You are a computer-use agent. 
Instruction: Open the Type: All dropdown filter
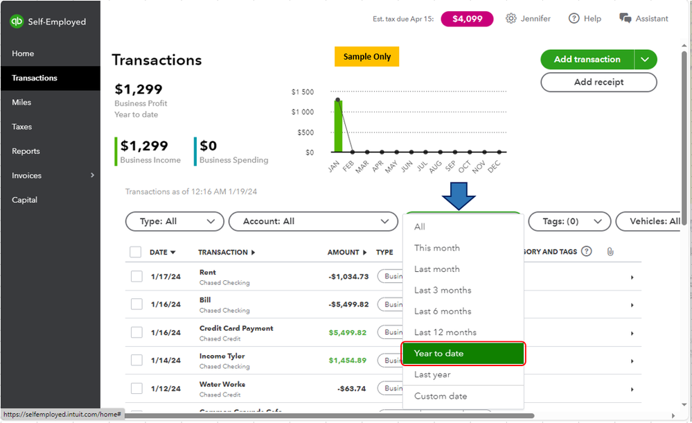175,221
